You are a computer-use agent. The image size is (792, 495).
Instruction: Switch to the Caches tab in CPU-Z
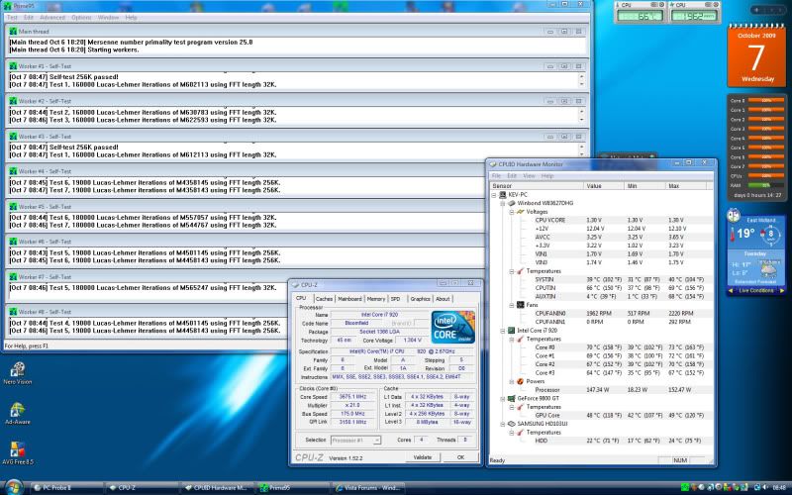click(x=324, y=299)
